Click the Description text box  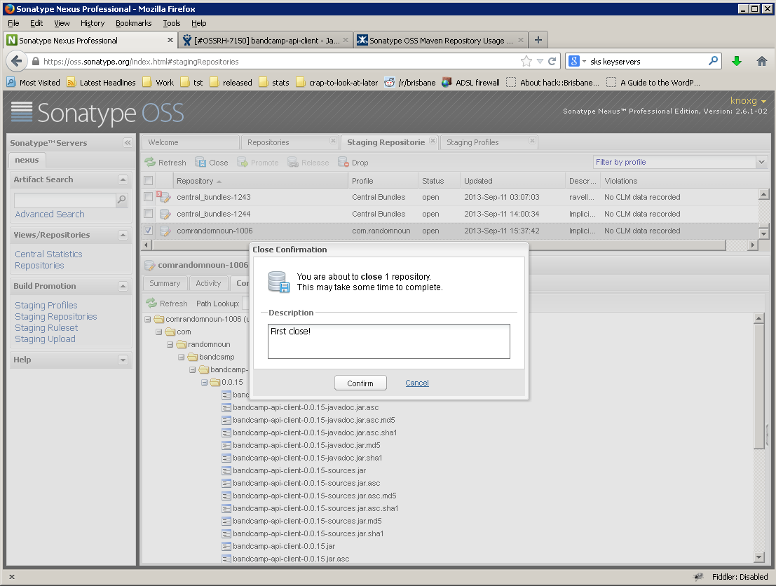[x=389, y=341]
